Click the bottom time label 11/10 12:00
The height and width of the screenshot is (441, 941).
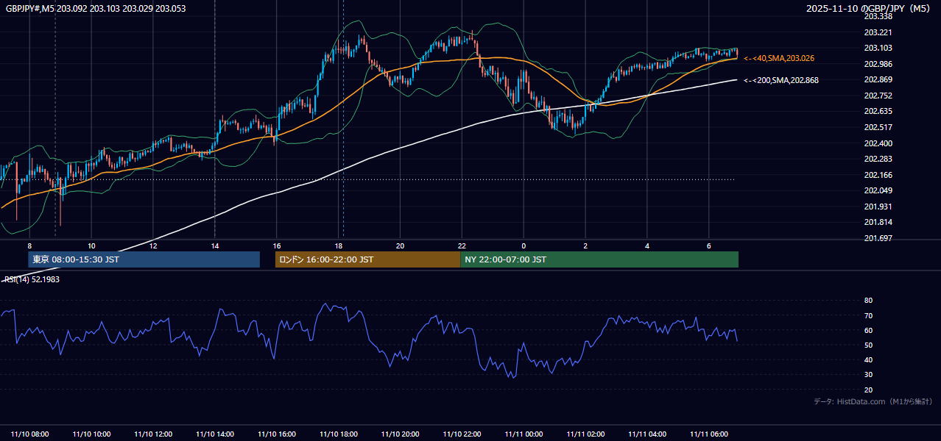point(153,434)
